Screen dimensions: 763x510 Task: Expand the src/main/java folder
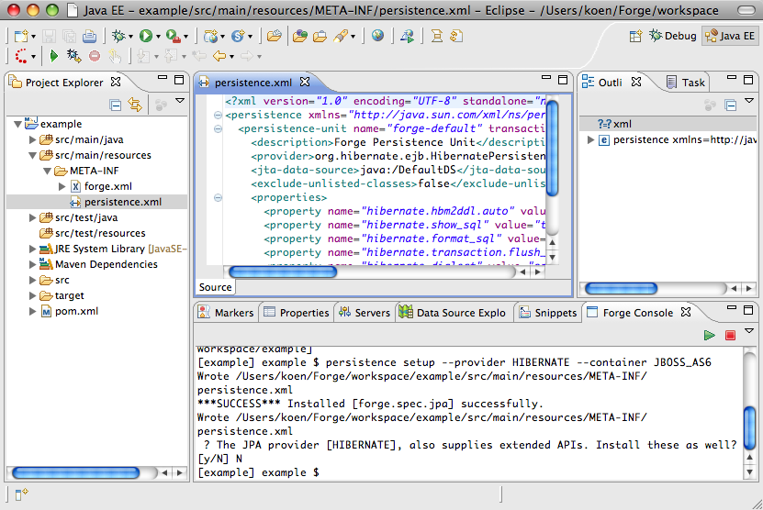point(33,139)
